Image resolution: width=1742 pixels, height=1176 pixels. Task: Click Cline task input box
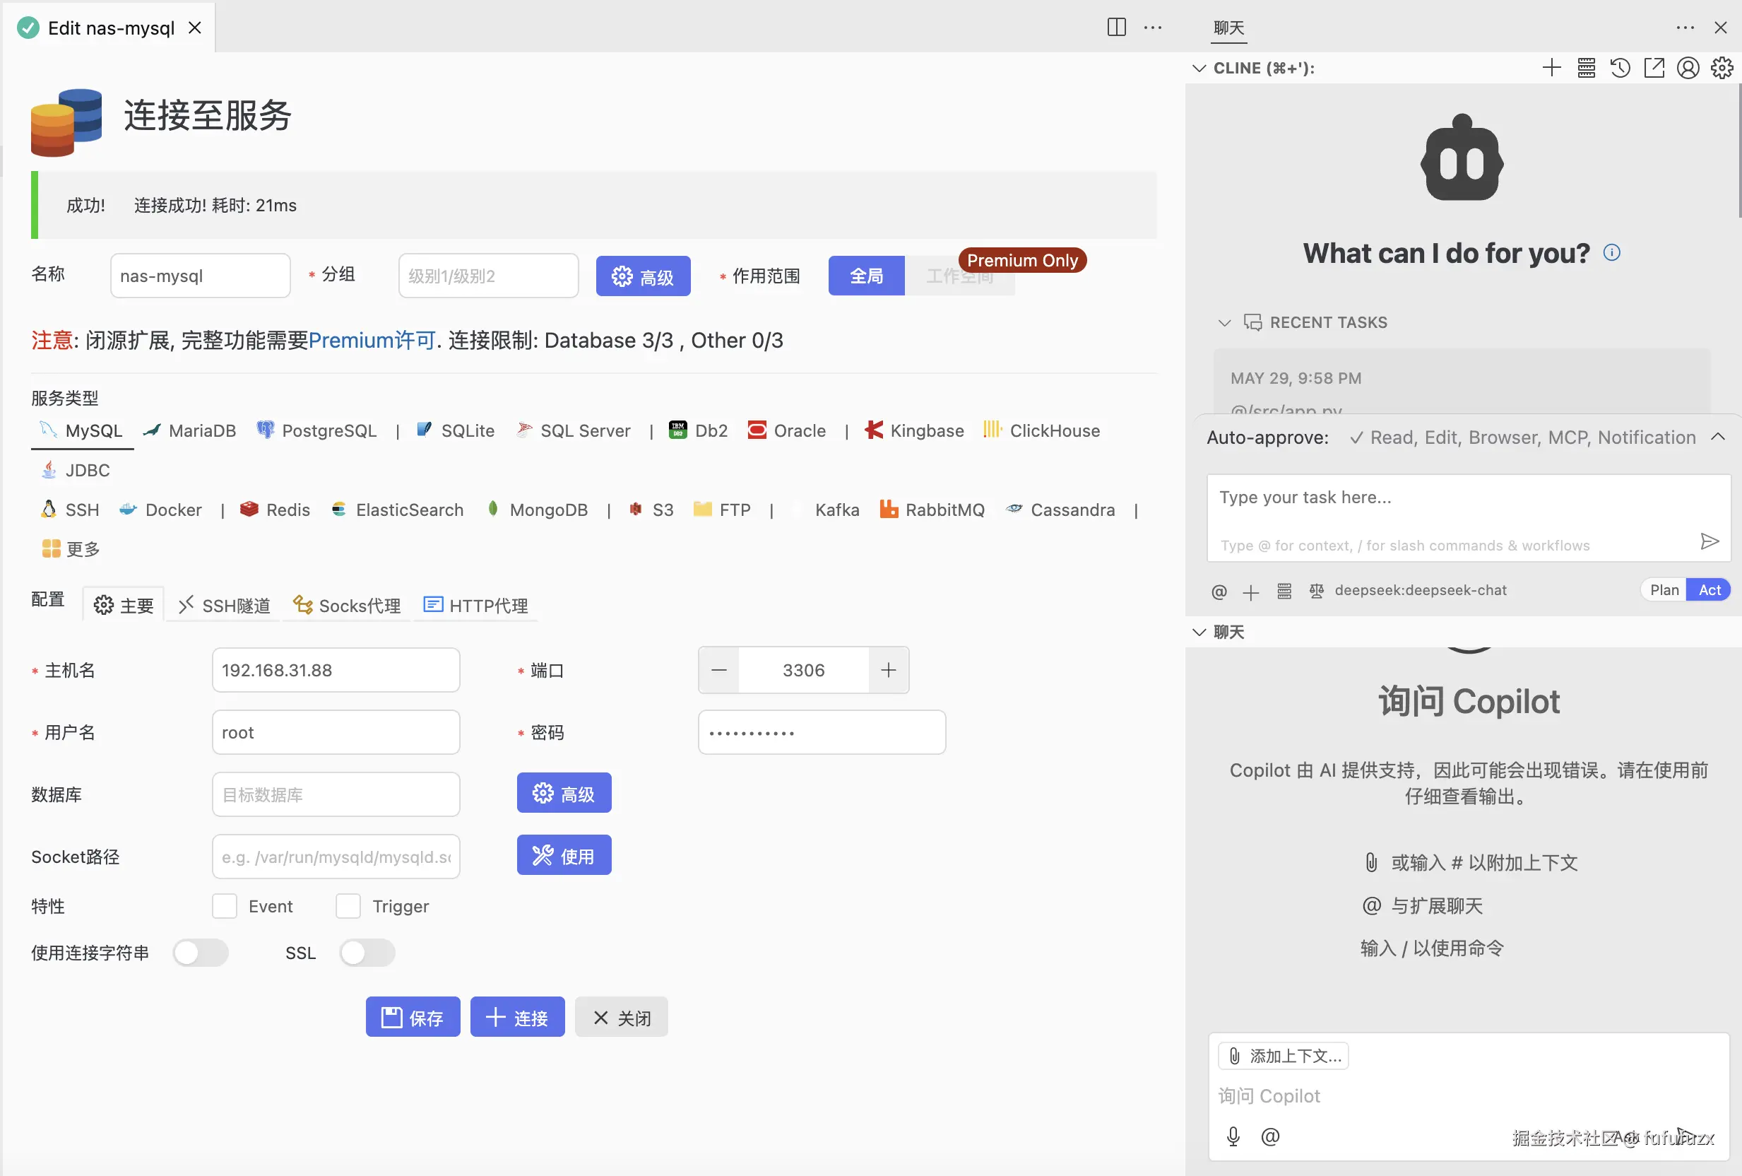1468,517
